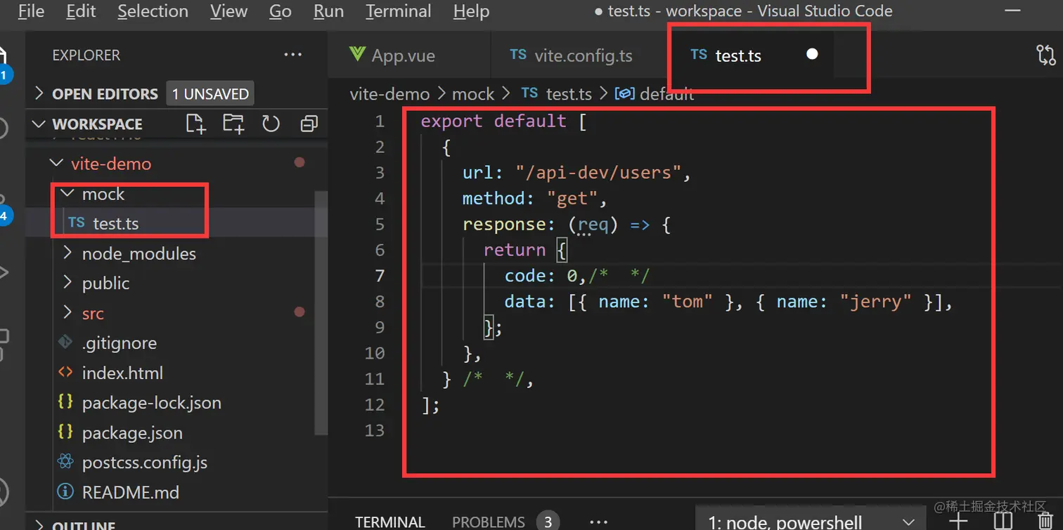Click the EXPLORER panel title
The width and height of the screenshot is (1063, 530).
[x=86, y=55]
